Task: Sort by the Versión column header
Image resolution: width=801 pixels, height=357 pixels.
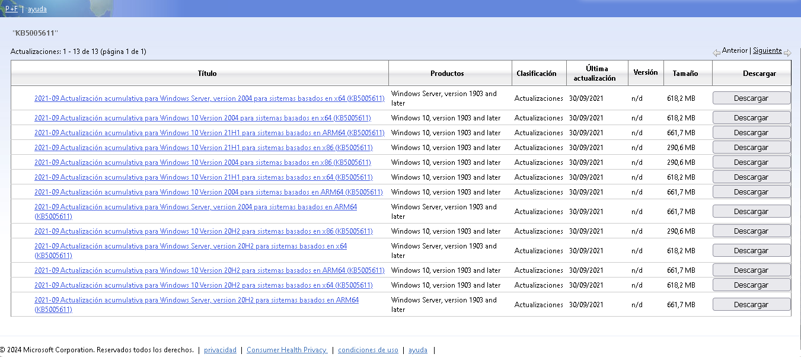Action: click(646, 72)
